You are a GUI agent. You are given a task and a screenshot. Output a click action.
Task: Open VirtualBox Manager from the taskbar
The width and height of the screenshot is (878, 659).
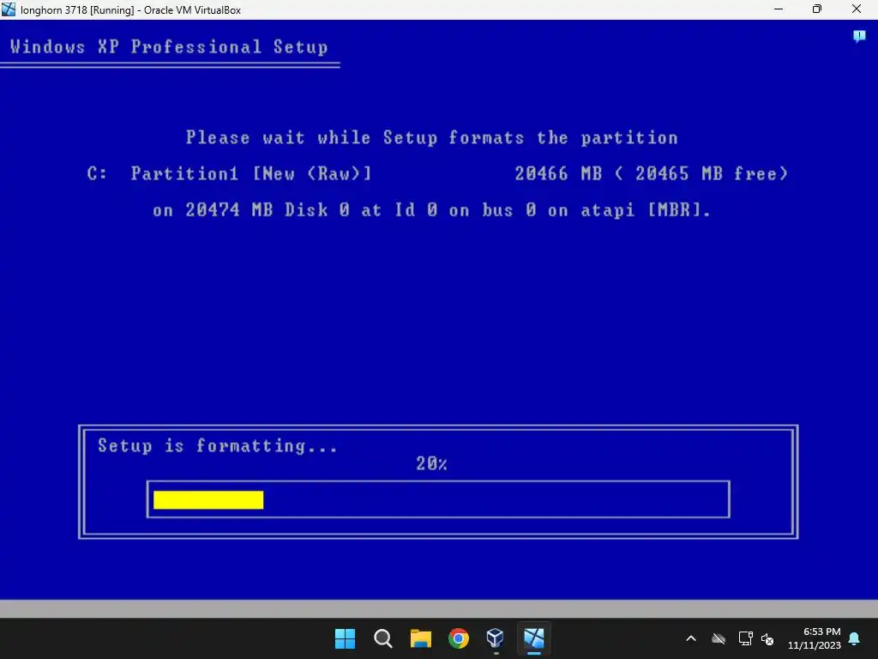(496, 638)
